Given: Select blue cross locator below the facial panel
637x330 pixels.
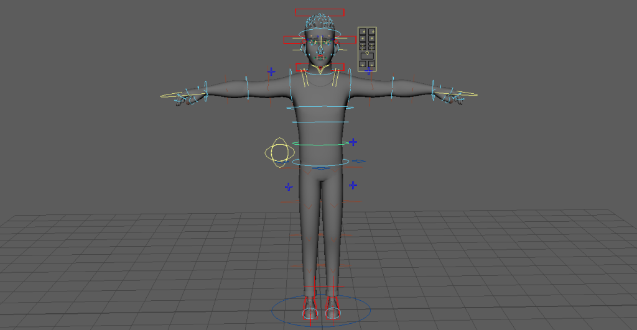Looking at the screenshot, I should [x=368, y=72].
